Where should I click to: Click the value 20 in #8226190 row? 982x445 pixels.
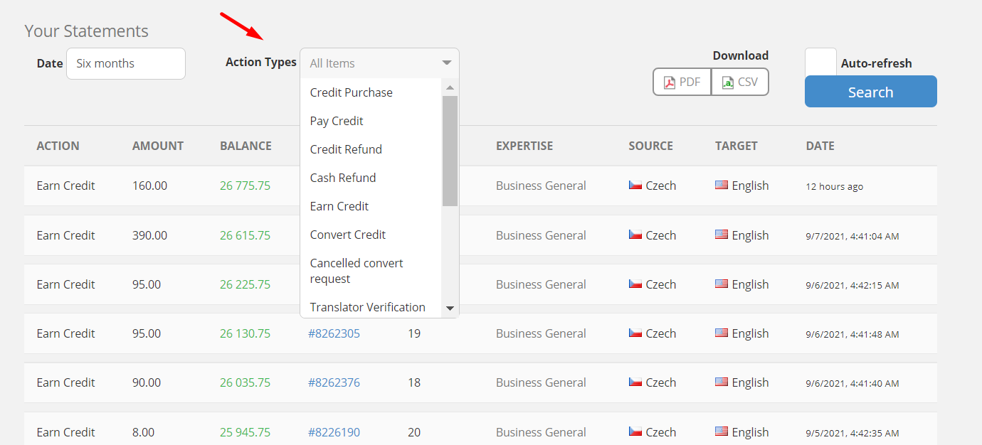coord(414,432)
